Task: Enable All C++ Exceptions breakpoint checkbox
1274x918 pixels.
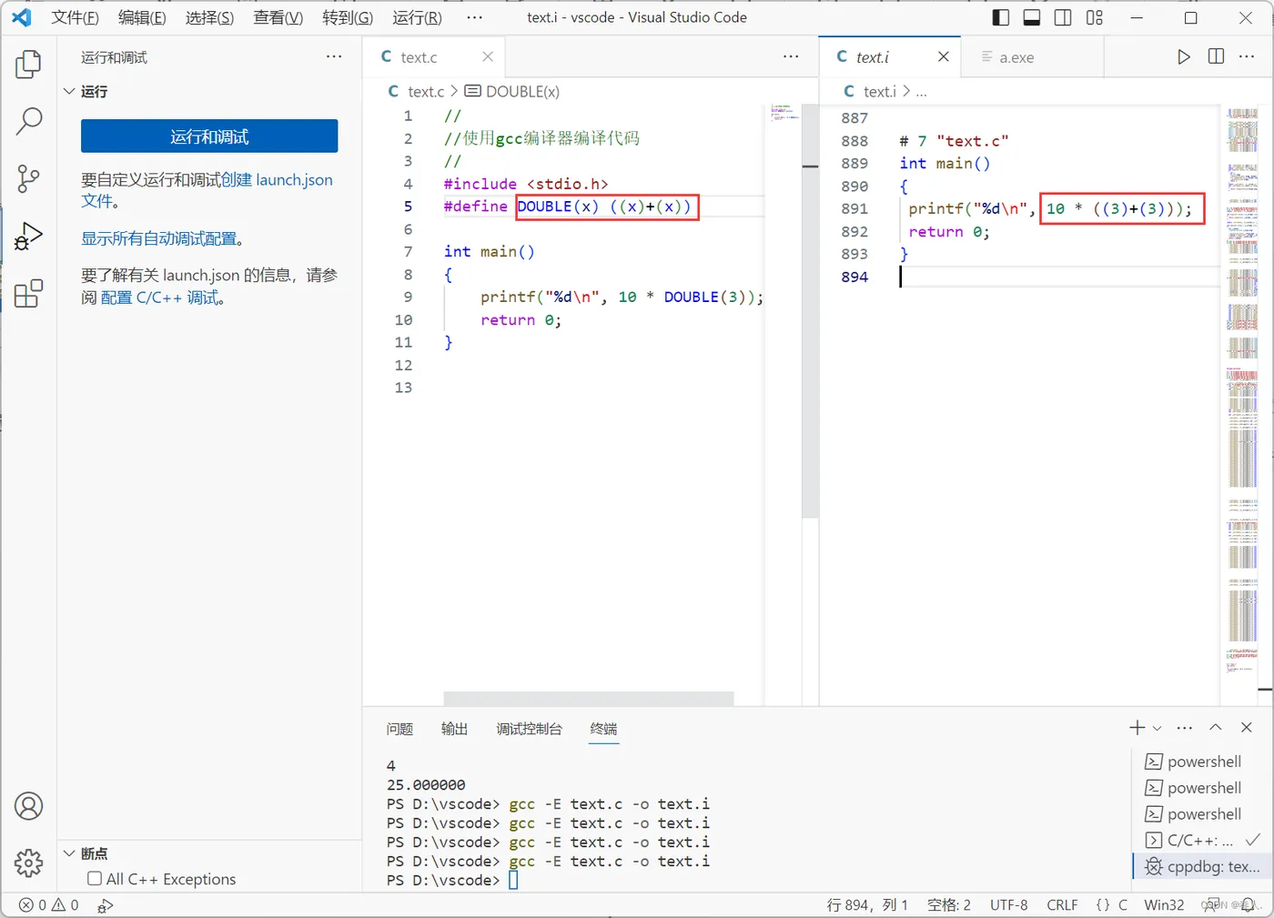Action: pos(95,879)
